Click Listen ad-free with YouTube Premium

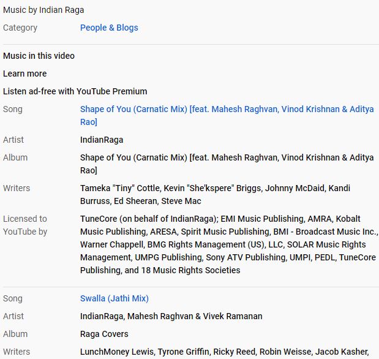(75, 91)
